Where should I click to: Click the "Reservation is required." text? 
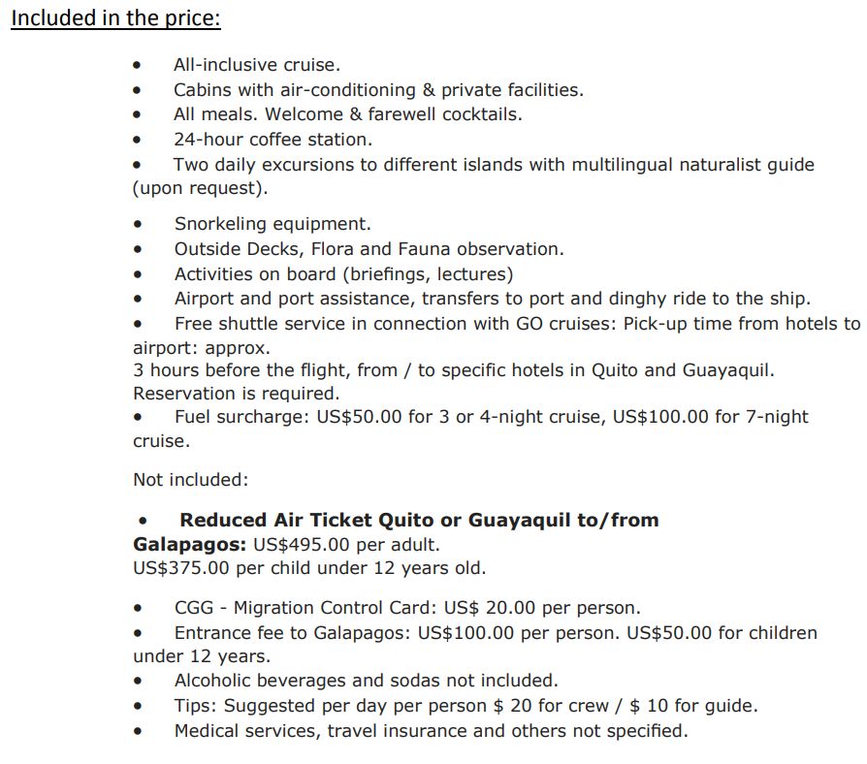[236, 394]
